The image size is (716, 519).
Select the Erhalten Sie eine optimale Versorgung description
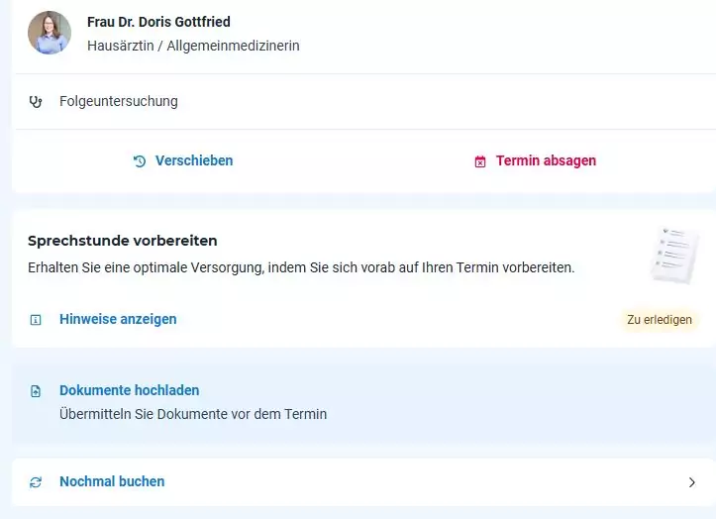tap(301, 267)
